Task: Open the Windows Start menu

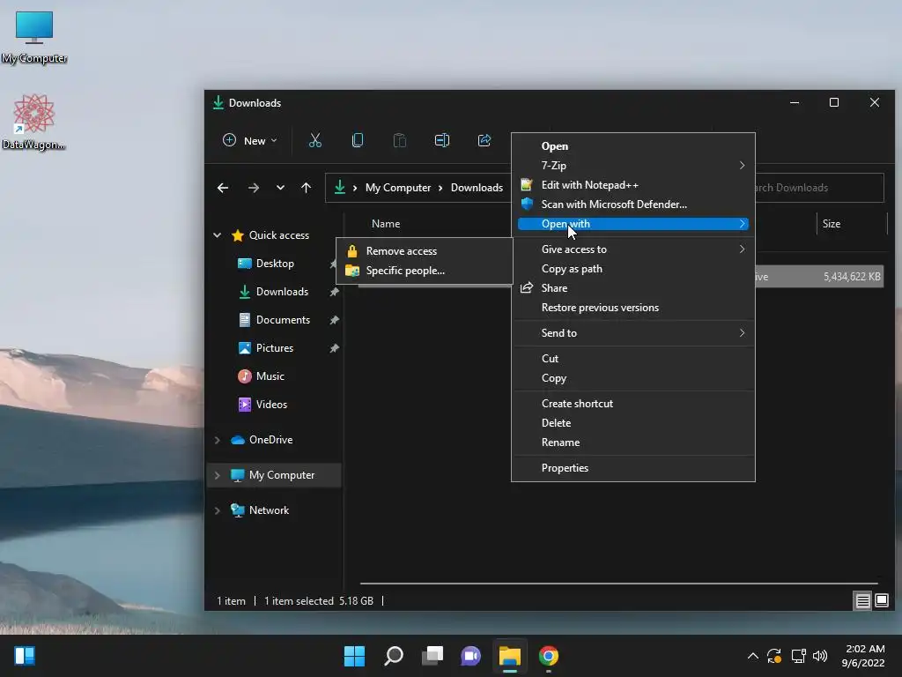Action: click(x=354, y=656)
